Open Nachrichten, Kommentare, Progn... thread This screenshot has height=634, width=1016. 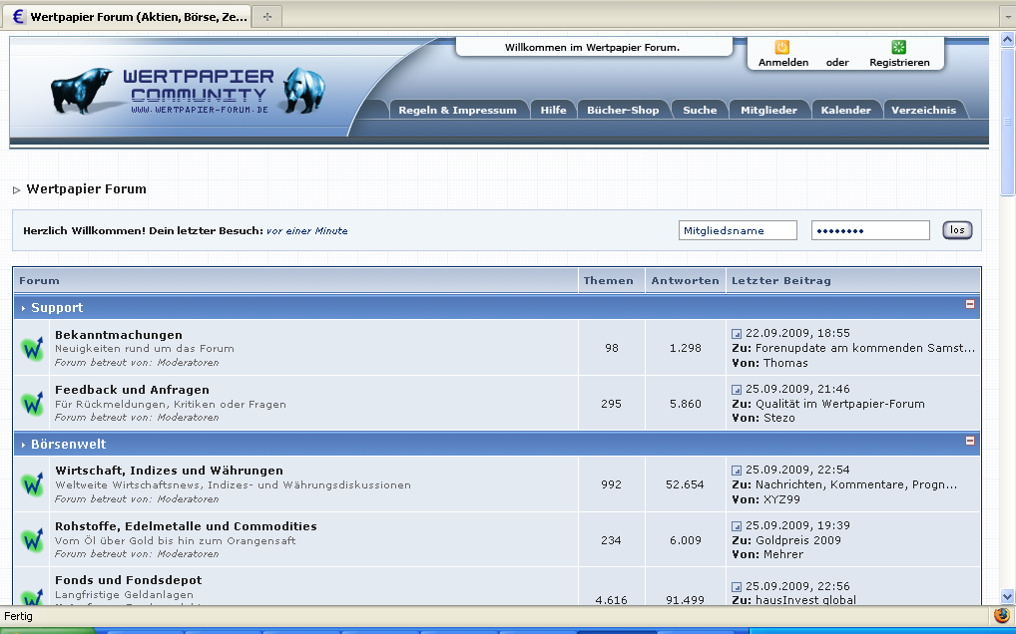(856, 484)
